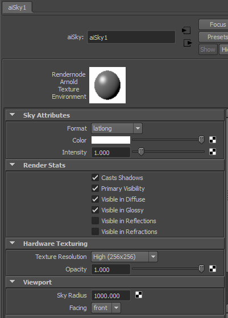Screen dimensions: 228x318
Task: Open the Facing front dropdown
Action: pos(106,308)
